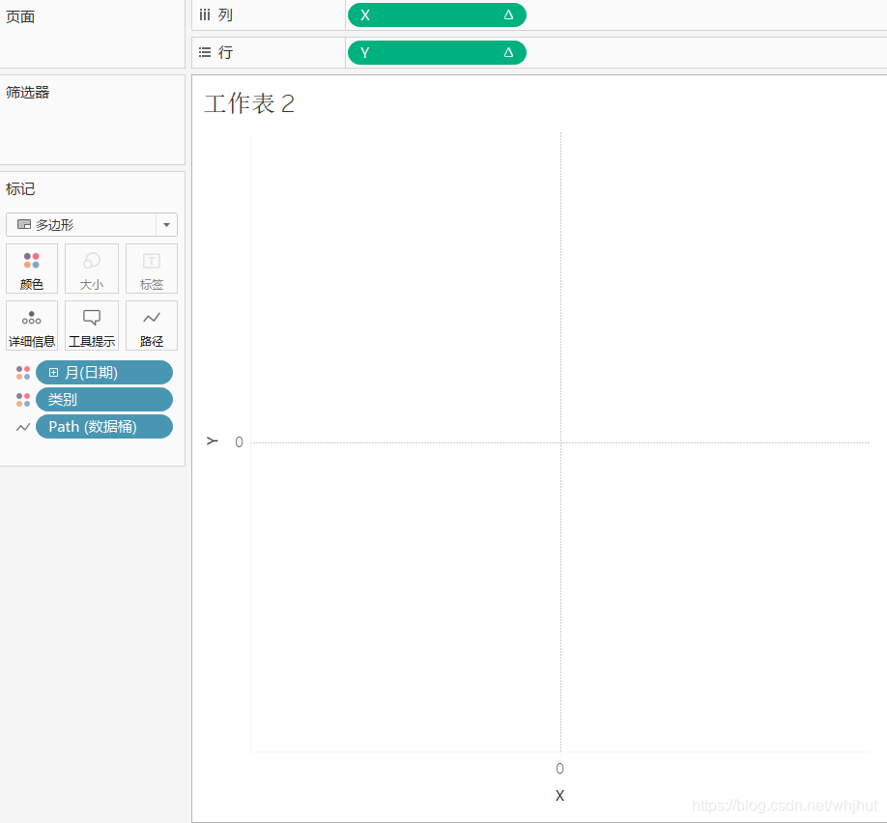Select the 类别 pill
This screenshot has width=887, height=823.
coord(104,399)
